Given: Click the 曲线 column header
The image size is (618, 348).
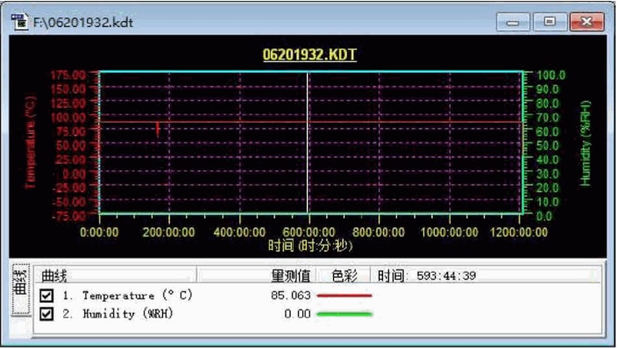Looking at the screenshot, I should pos(116,275).
